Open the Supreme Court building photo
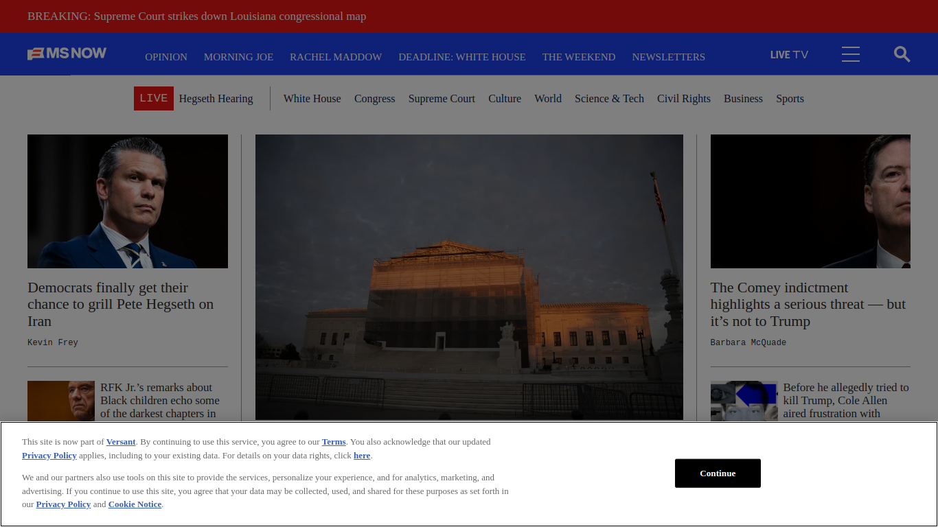The image size is (938, 527). point(469,277)
